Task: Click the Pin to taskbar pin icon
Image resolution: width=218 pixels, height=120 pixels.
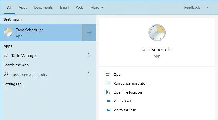Action: pyautogui.click(x=108, y=110)
